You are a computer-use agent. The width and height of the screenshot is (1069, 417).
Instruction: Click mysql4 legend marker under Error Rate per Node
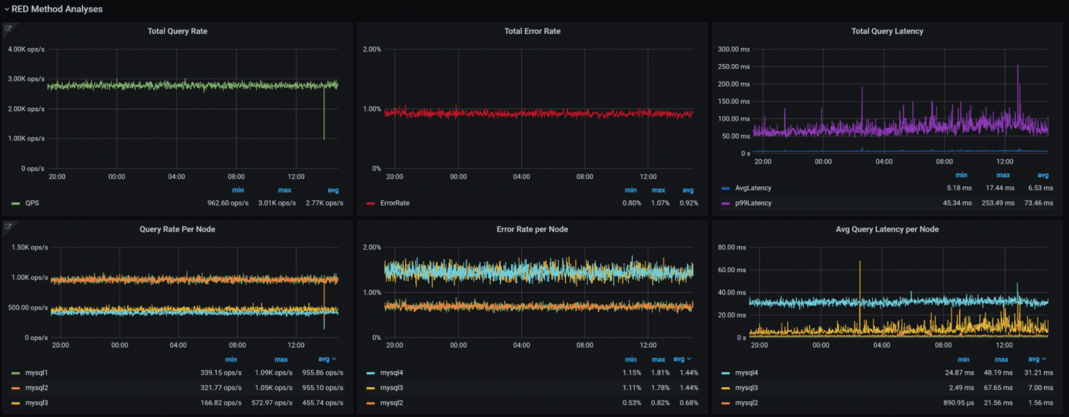click(x=369, y=373)
